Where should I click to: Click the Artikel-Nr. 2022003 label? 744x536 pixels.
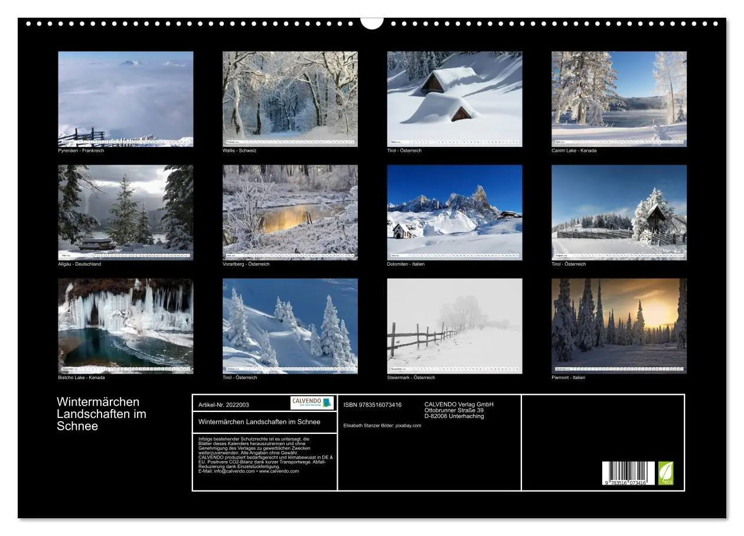[x=223, y=405]
